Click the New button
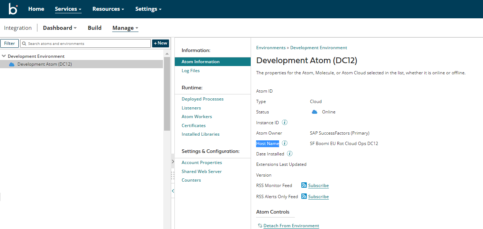This screenshot has width=483, height=229. point(160,43)
